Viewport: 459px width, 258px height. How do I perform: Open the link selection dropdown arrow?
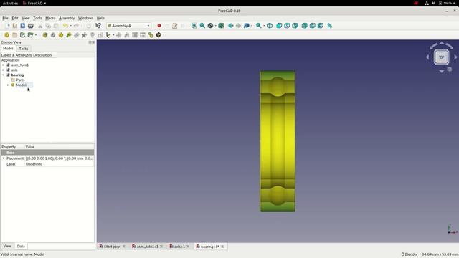coord(252,26)
